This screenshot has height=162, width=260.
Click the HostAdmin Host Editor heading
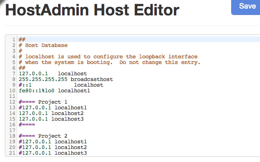point(92,10)
